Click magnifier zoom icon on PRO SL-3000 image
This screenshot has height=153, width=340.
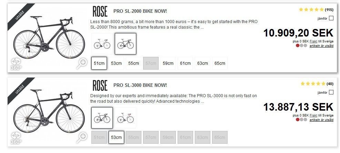pos(82,137)
